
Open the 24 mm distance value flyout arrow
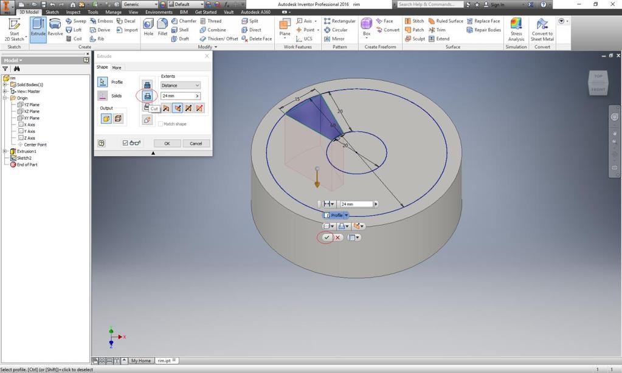(x=197, y=96)
